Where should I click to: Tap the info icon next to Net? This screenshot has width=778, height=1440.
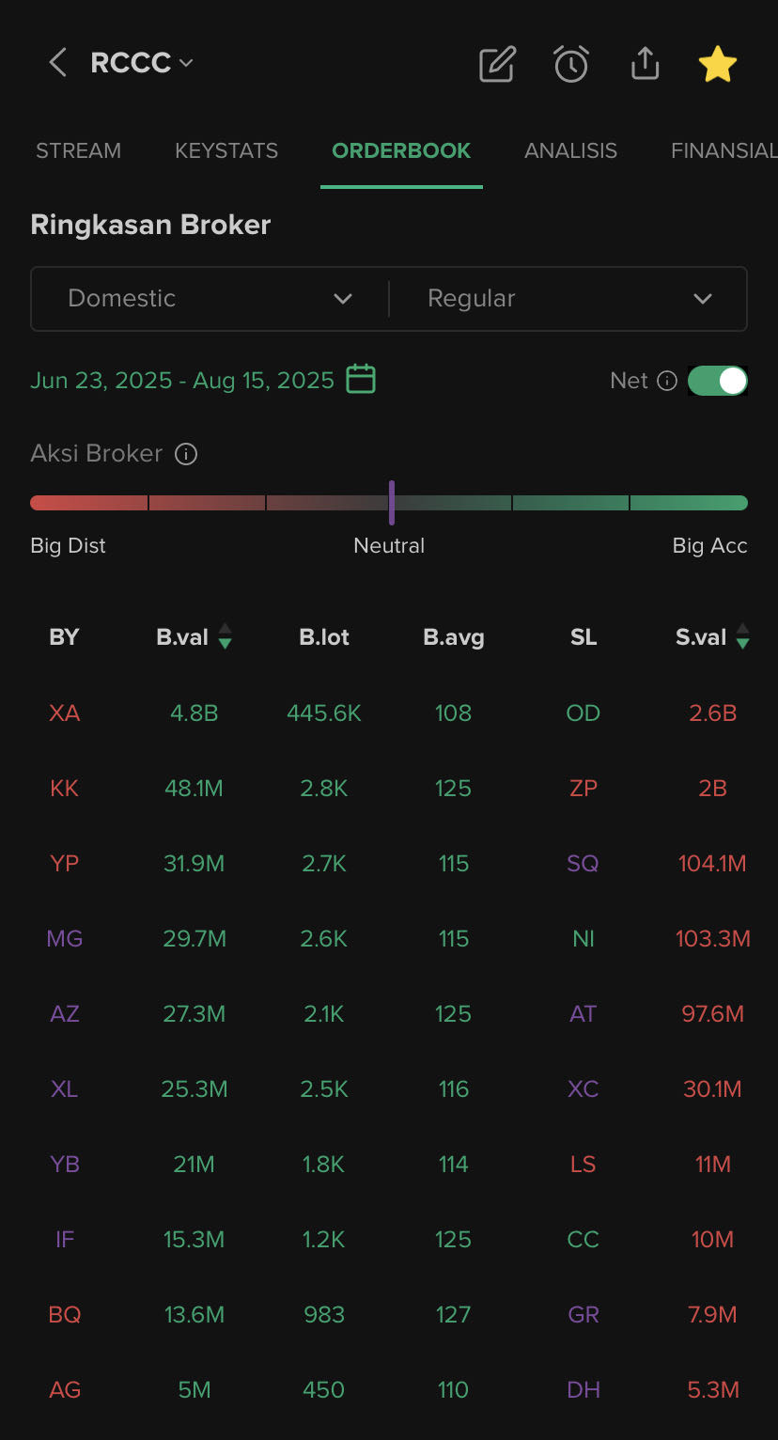tap(667, 381)
